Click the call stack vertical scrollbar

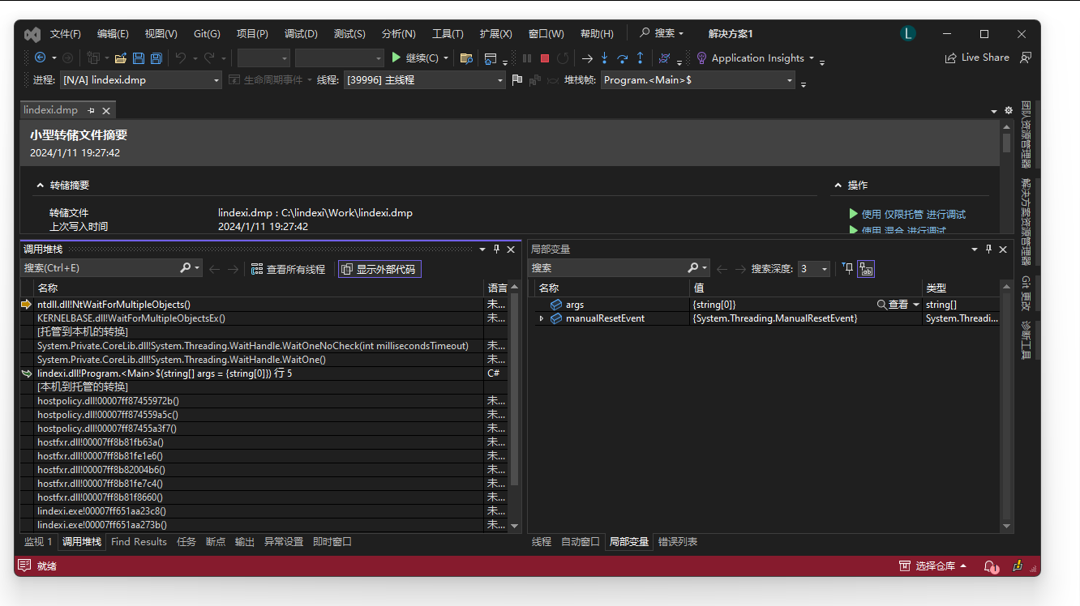click(x=514, y=389)
